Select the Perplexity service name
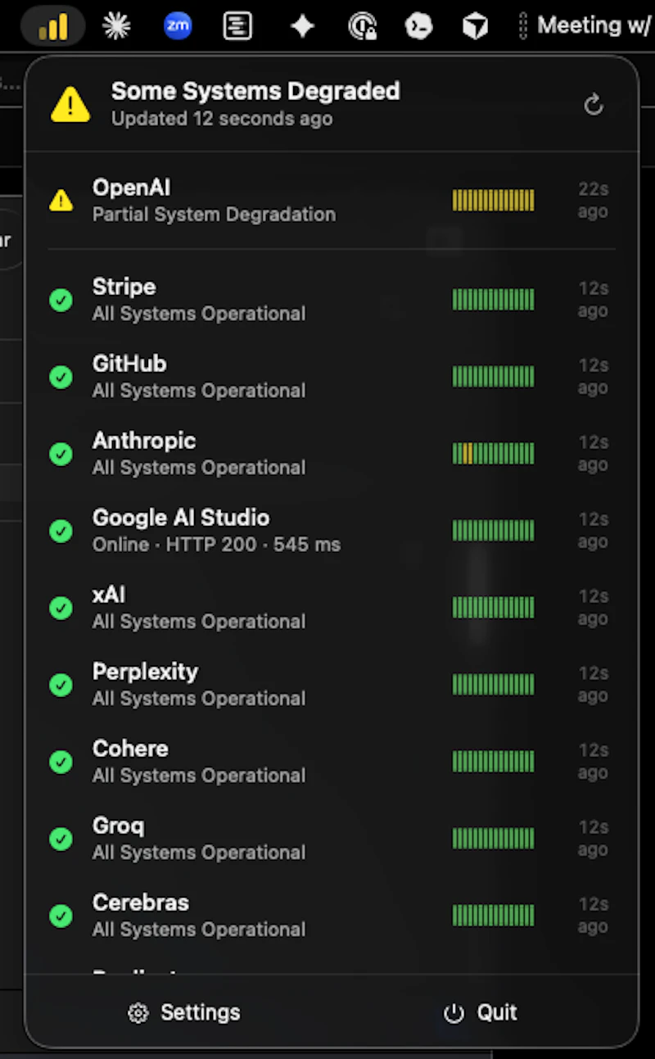Screen dimensions: 655x1059 point(146,672)
